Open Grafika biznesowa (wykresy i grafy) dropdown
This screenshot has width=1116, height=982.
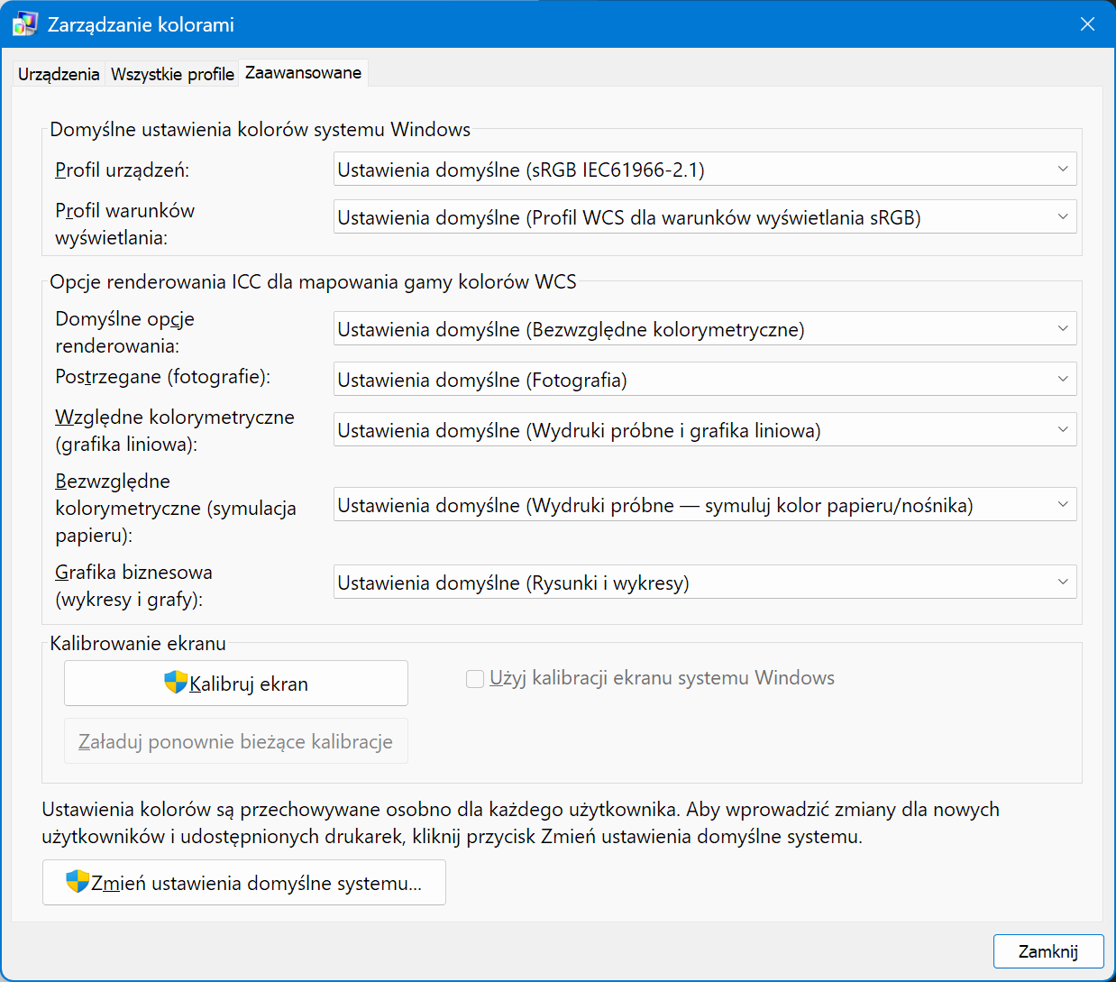point(705,583)
